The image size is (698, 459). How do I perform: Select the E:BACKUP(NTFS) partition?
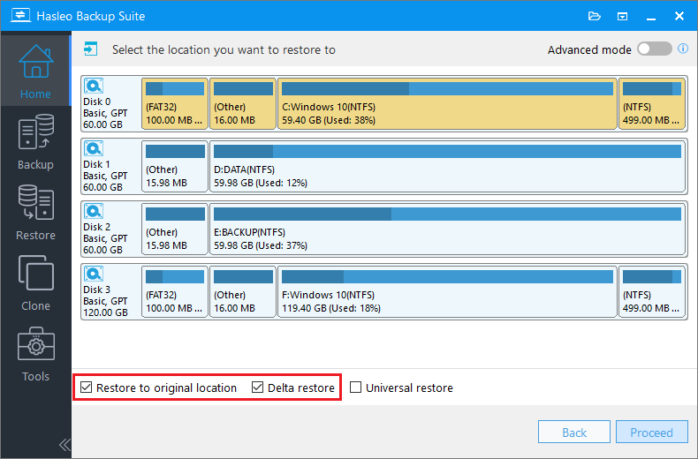pos(447,229)
